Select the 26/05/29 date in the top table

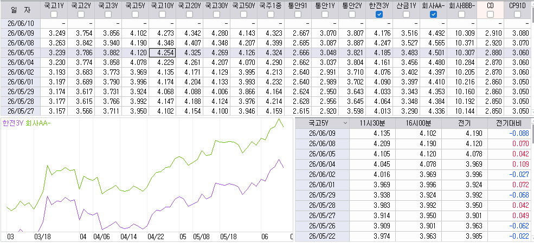(x=20, y=92)
